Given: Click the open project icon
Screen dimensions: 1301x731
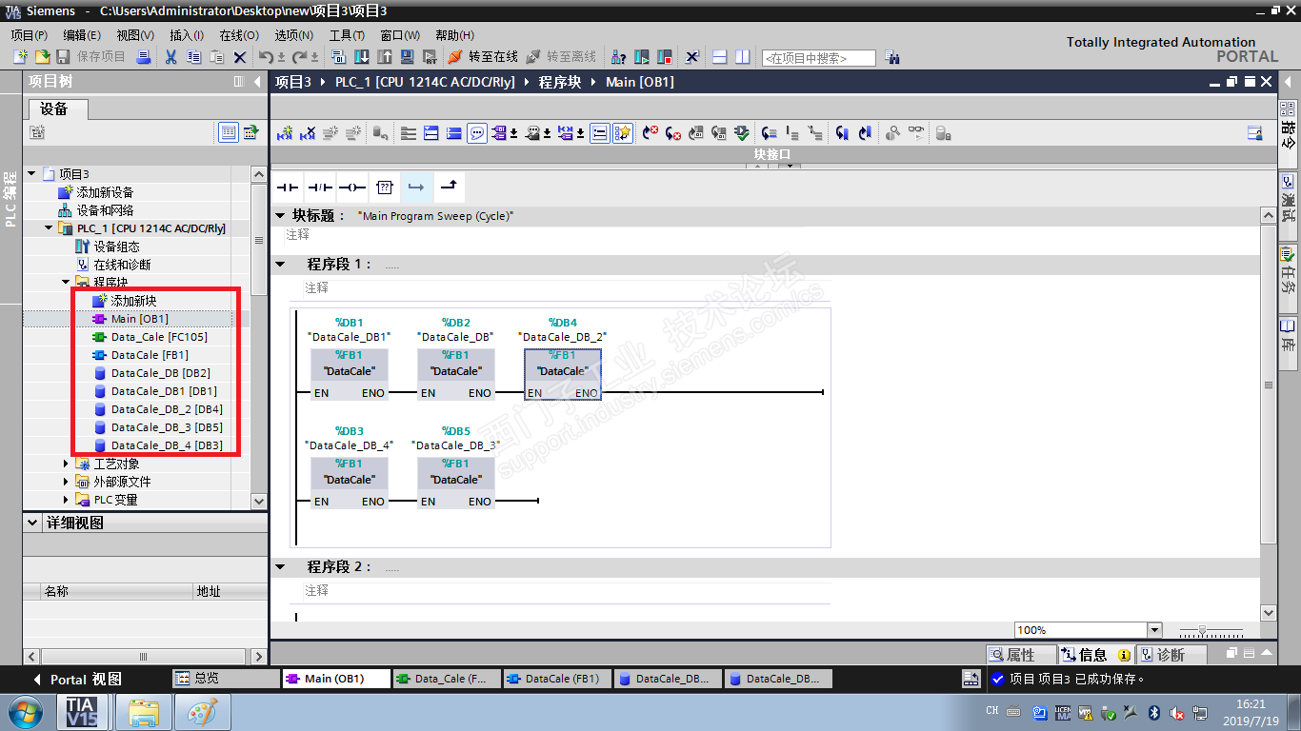Looking at the screenshot, I should 42,57.
